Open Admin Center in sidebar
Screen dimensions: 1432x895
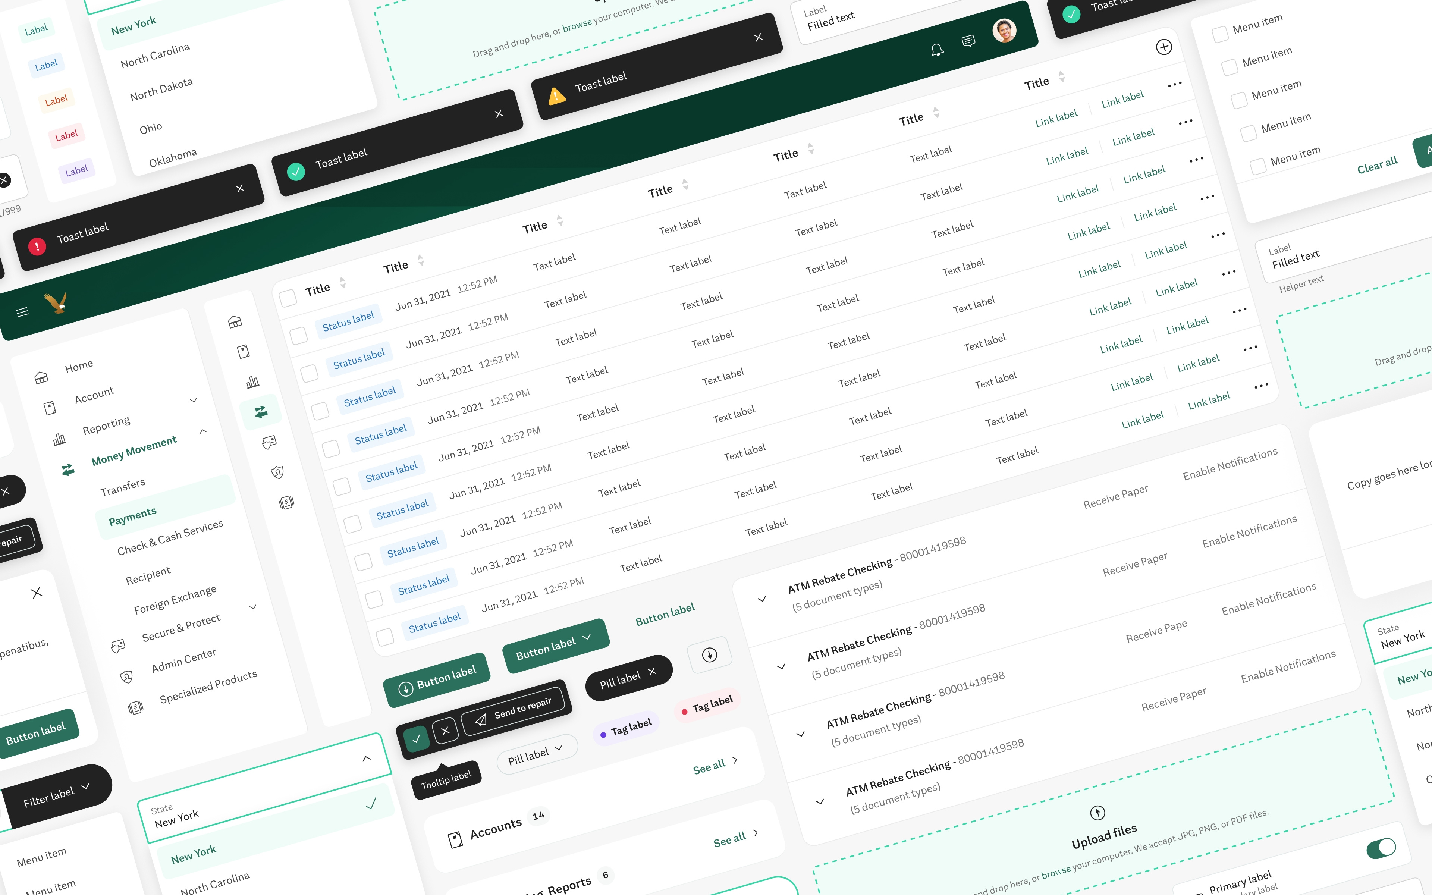tap(183, 660)
